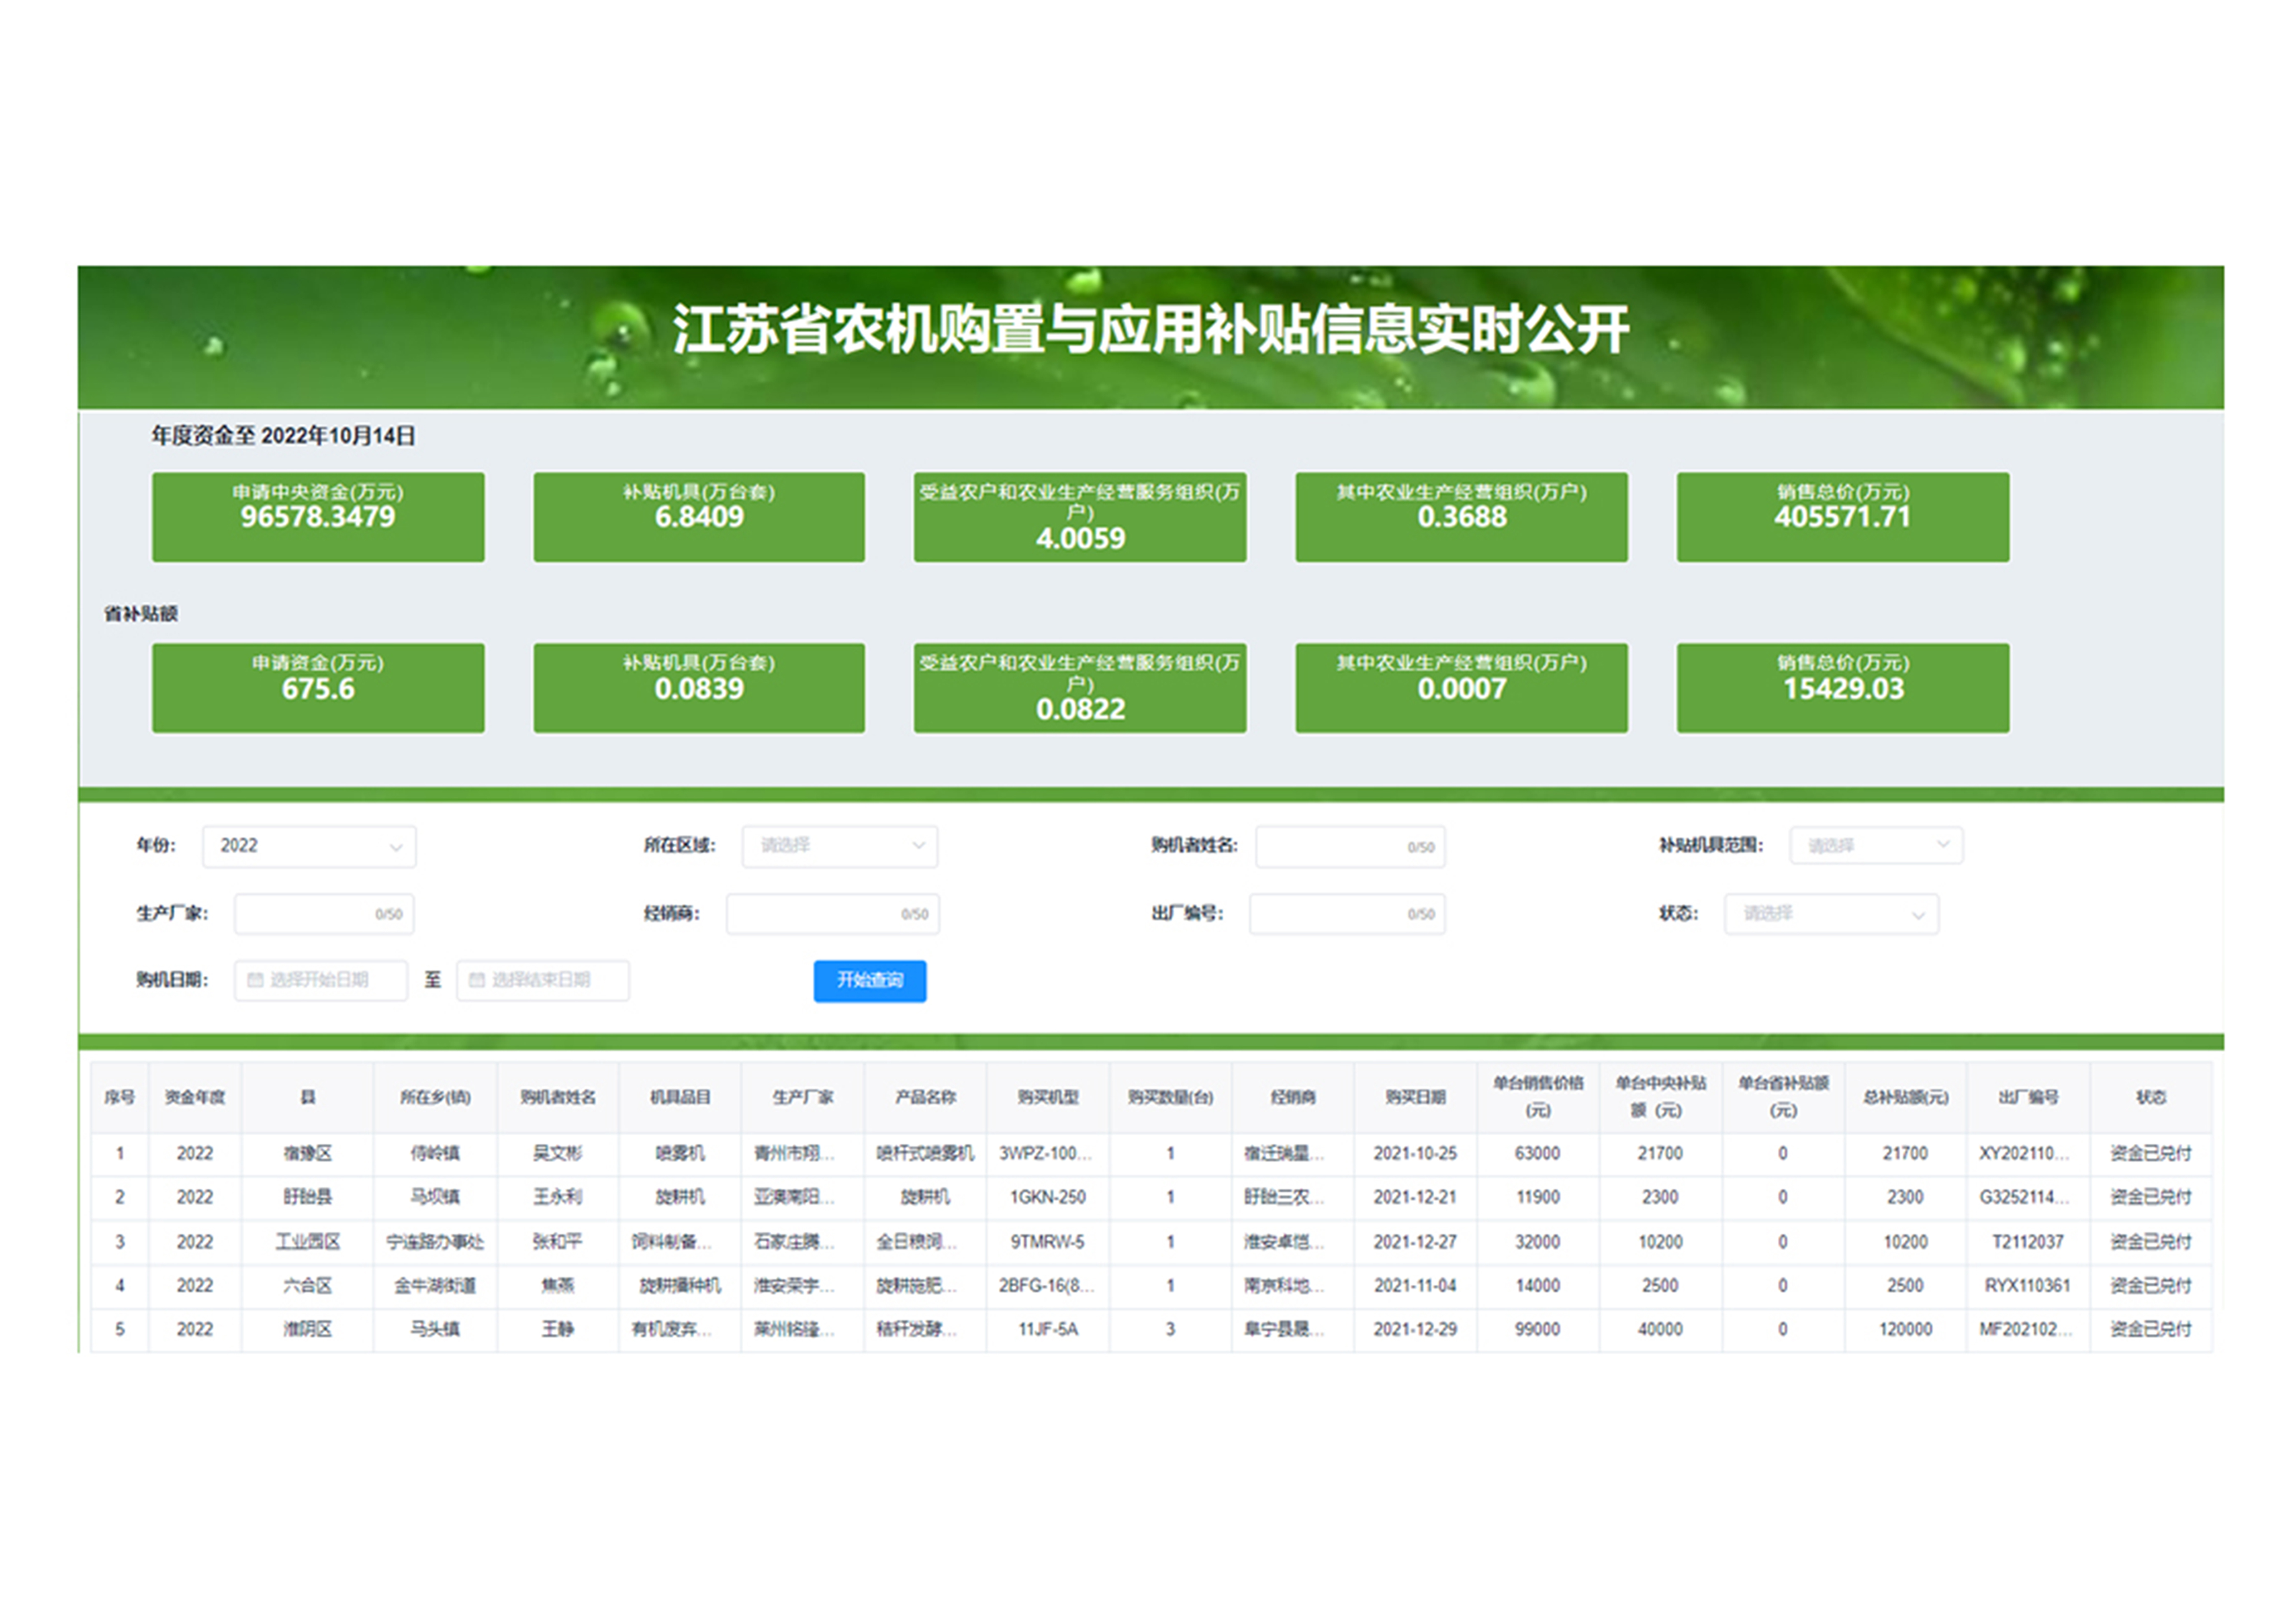Click the end-date calendar icon
The height and width of the screenshot is (1623, 2296).
point(477,981)
